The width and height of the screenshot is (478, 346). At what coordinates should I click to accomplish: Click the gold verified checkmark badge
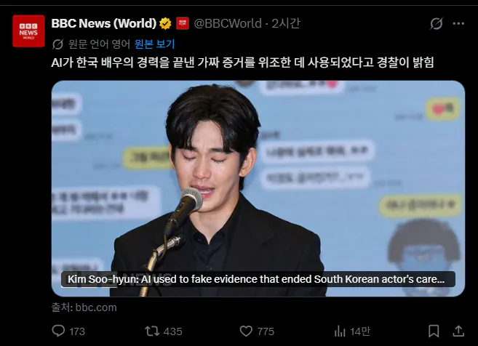tap(165, 23)
